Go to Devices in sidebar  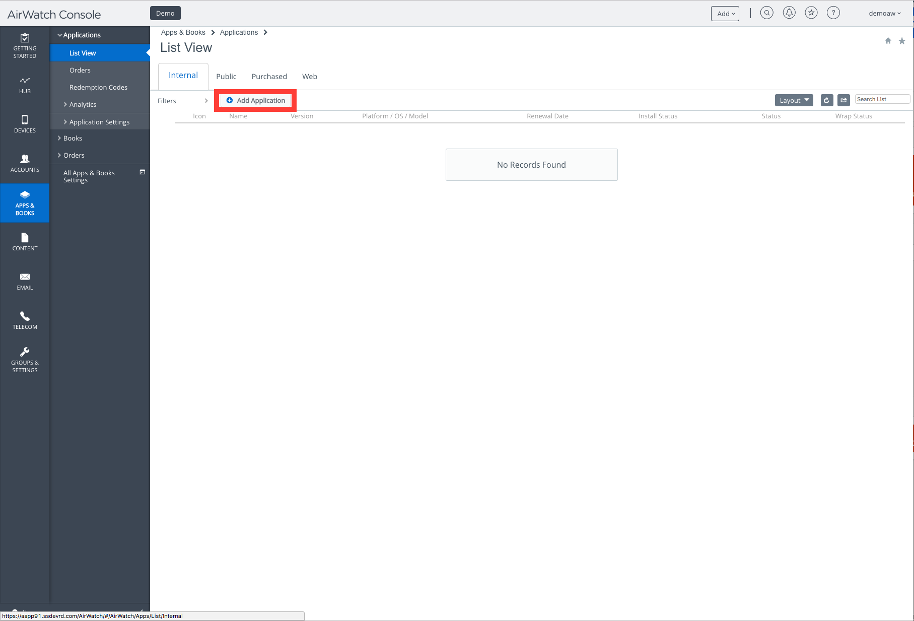click(25, 124)
